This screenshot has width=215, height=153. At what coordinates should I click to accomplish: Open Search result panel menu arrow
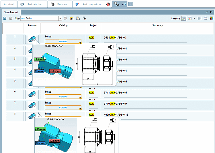point(207,12)
